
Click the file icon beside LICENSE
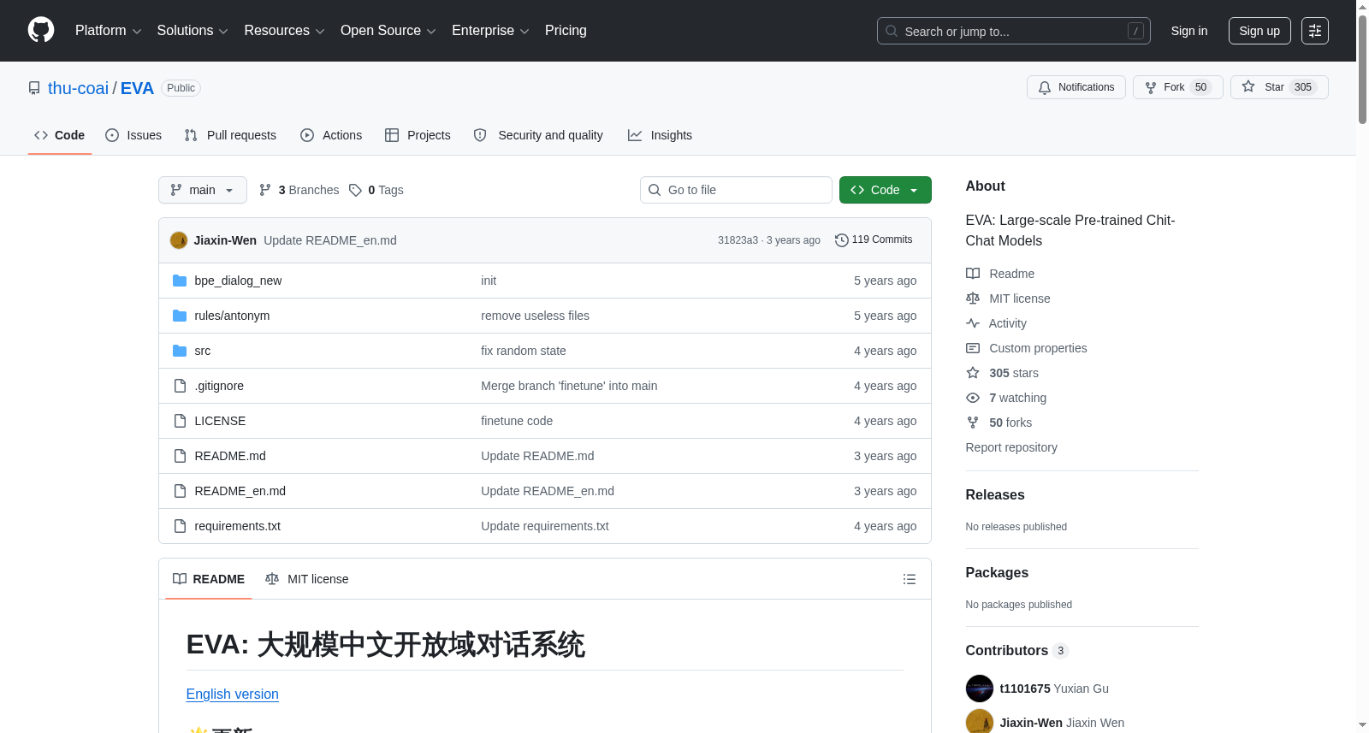tap(180, 421)
